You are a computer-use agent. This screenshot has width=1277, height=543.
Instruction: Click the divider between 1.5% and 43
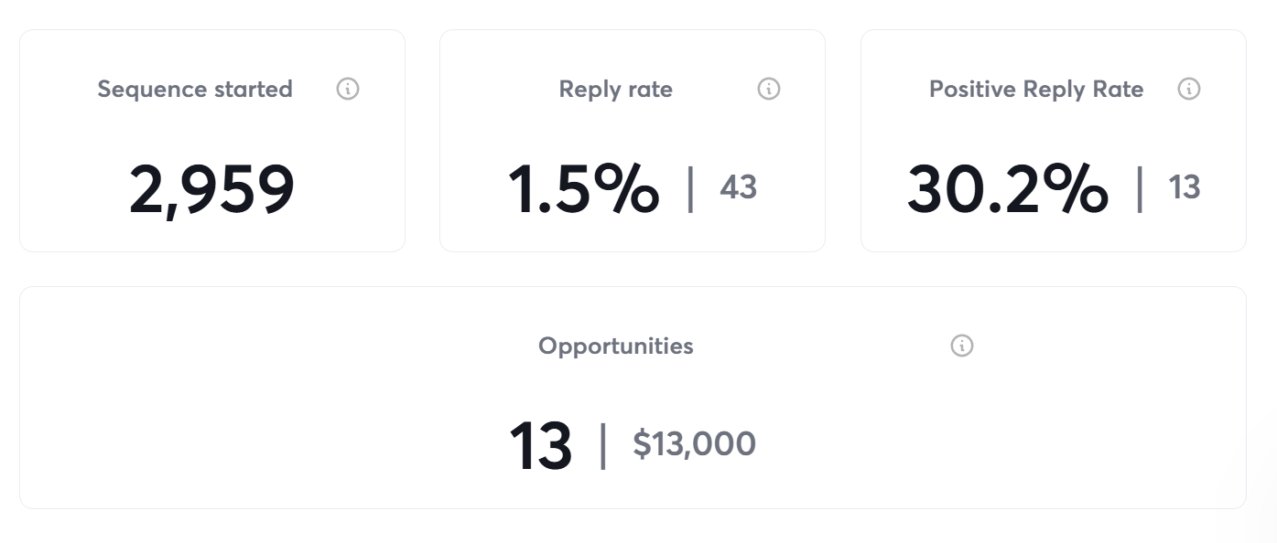click(690, 189)
